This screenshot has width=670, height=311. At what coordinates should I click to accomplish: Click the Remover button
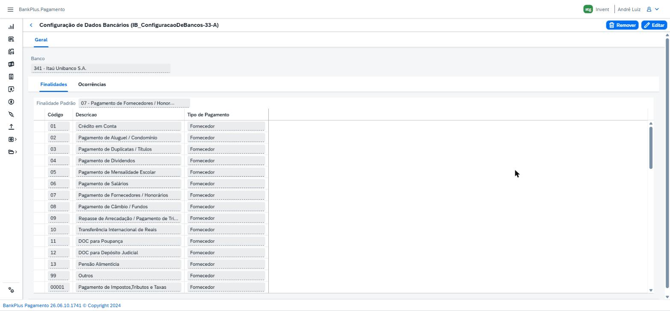(x=622, y=25)
